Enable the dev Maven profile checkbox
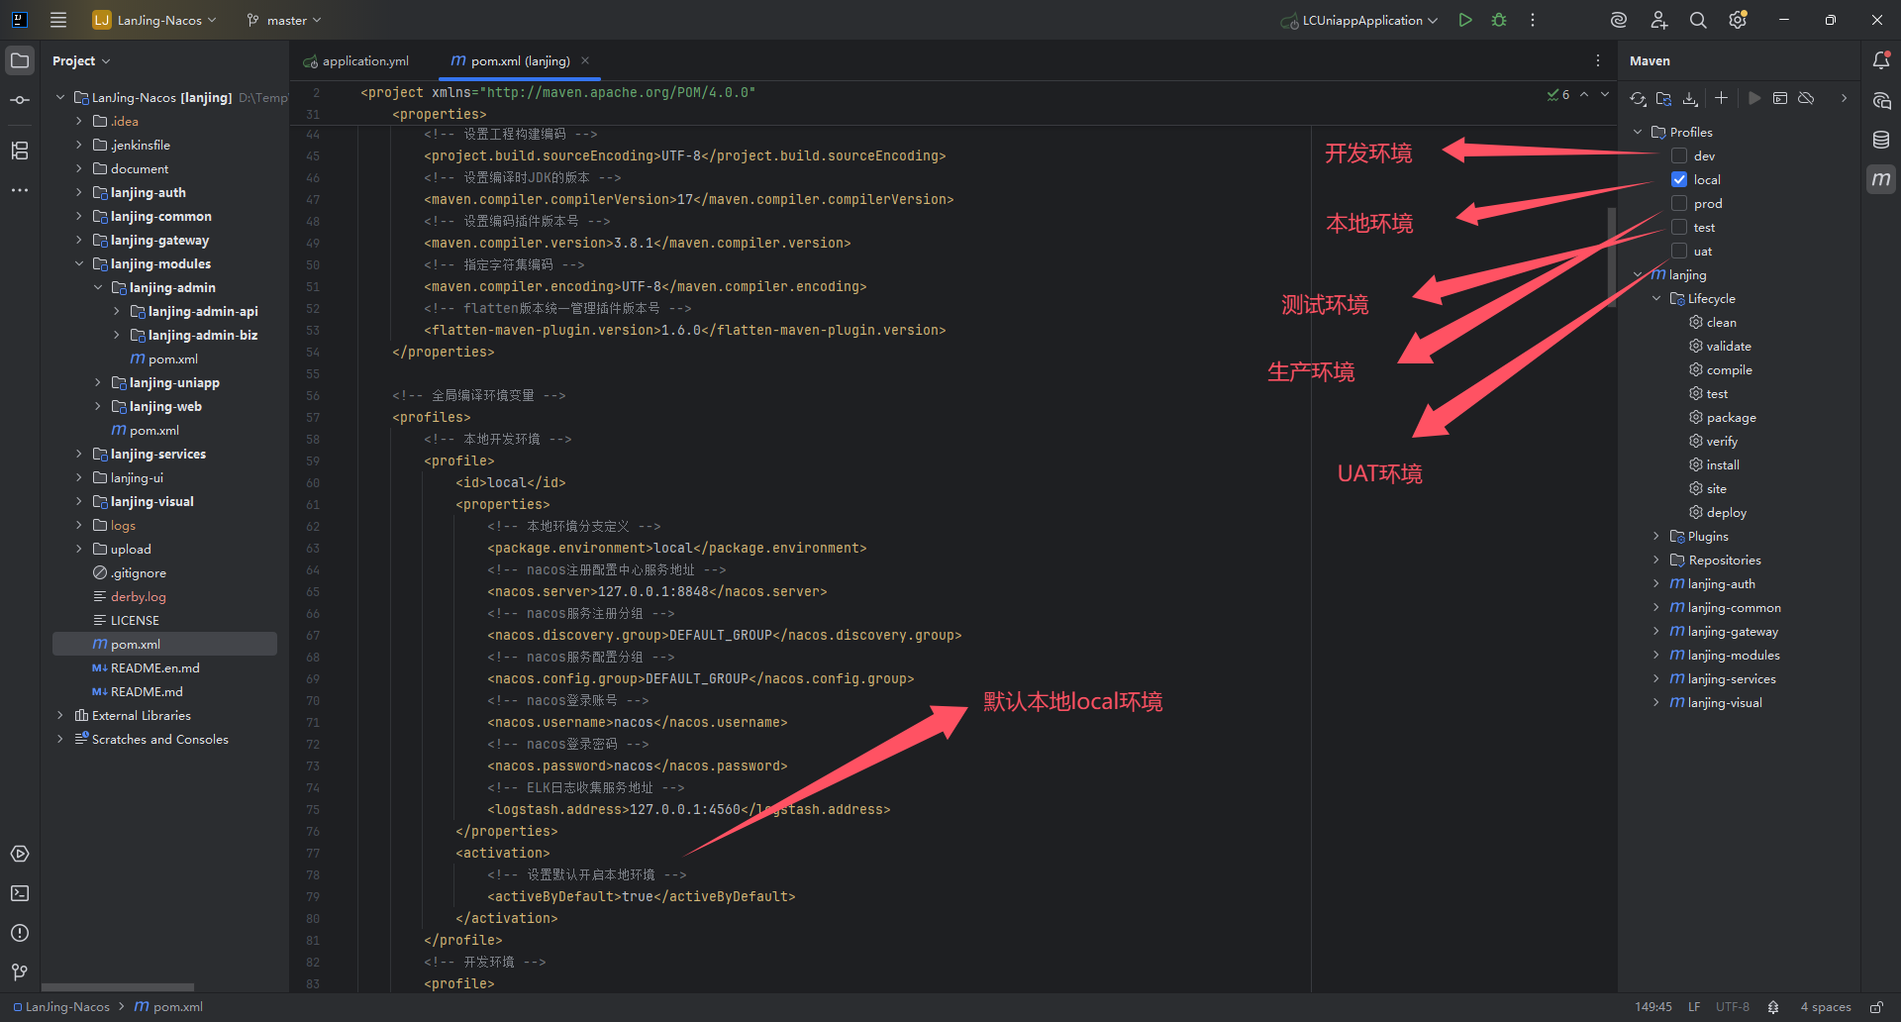Screen dimensions: 1901x1022 [x=1679, y=155]
